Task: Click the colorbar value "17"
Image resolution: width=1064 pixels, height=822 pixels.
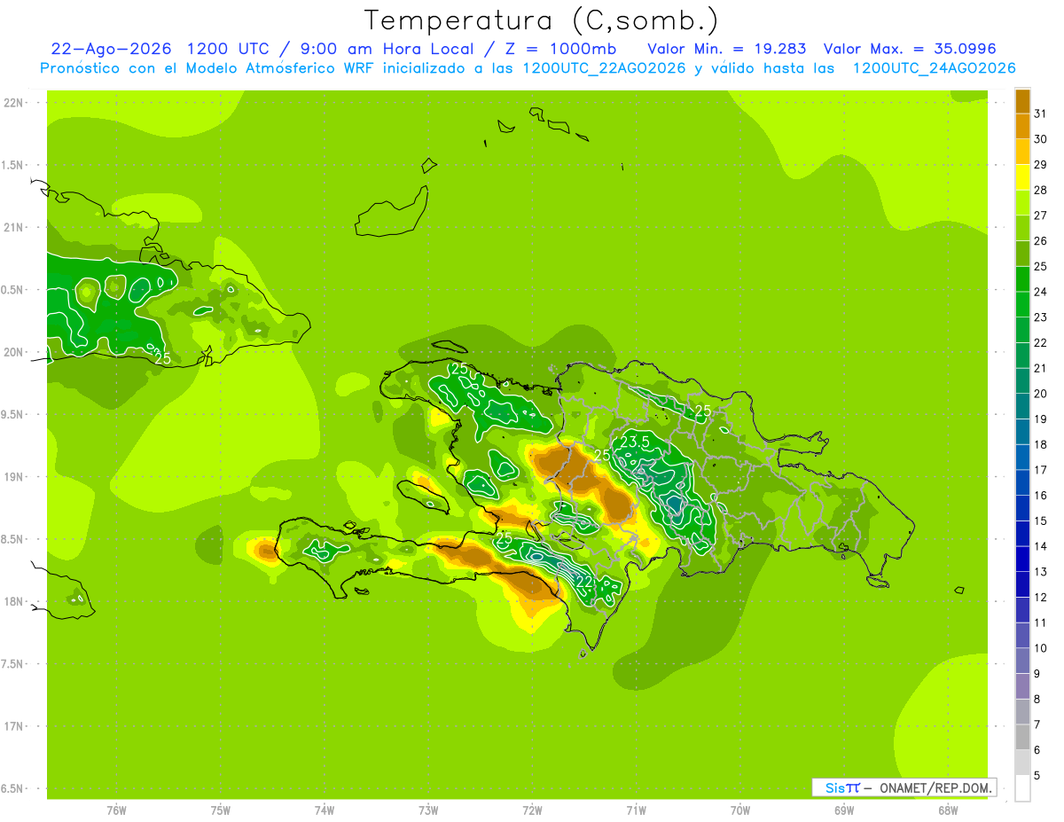Action: tap(1040, 470)
